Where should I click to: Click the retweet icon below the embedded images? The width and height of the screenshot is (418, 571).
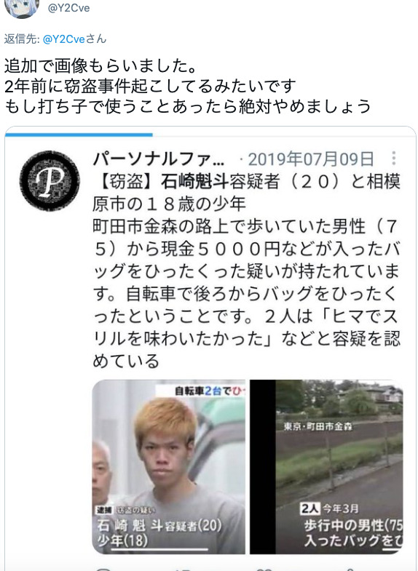(181, 569)
